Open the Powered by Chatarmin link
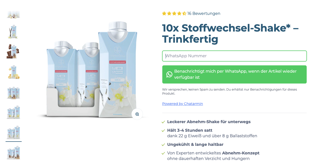 [182, 104]
